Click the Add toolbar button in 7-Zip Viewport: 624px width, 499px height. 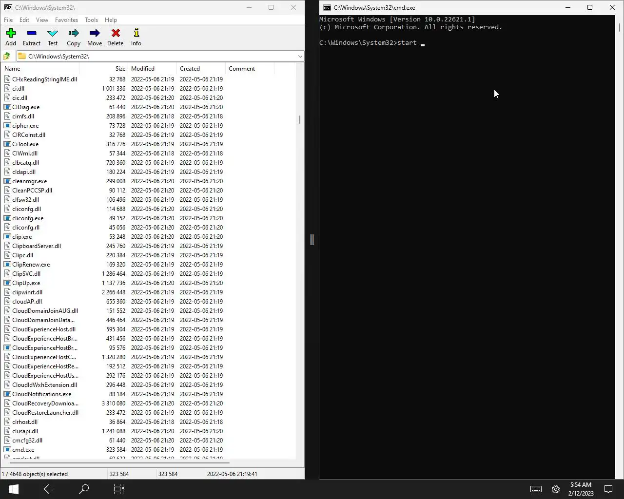[11, 37]
